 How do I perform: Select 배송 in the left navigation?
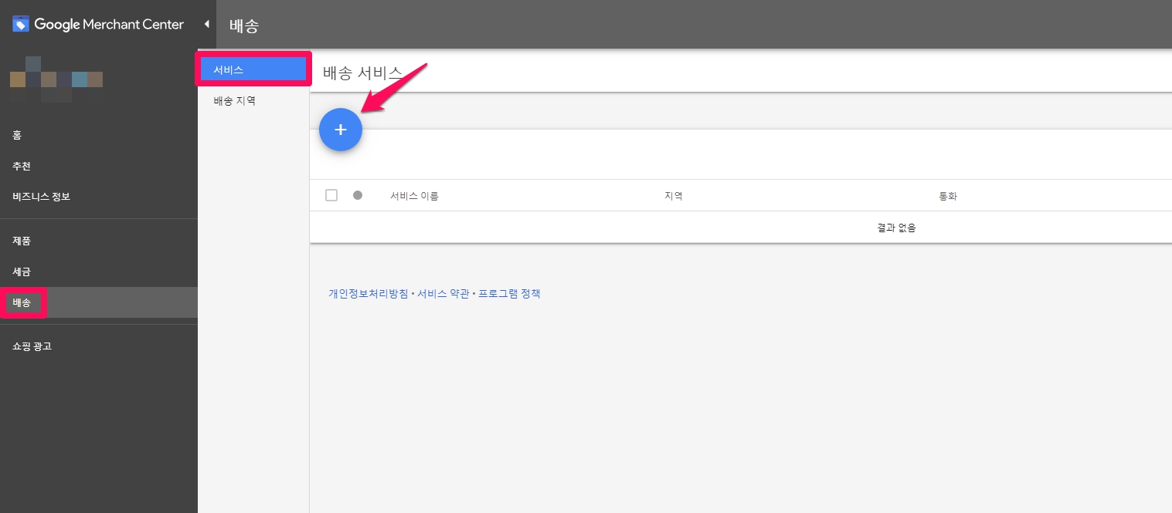[22, 302]
